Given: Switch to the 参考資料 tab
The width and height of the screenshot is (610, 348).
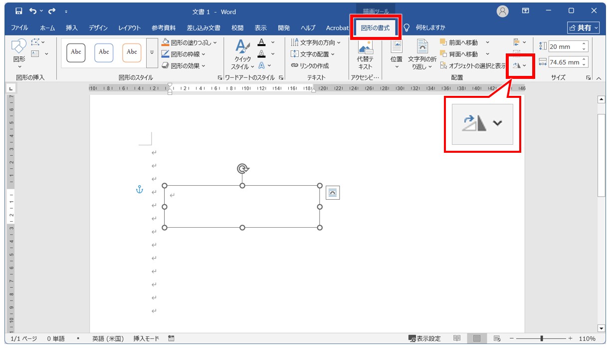Looking at the screenshot, I should coord(164,28).
